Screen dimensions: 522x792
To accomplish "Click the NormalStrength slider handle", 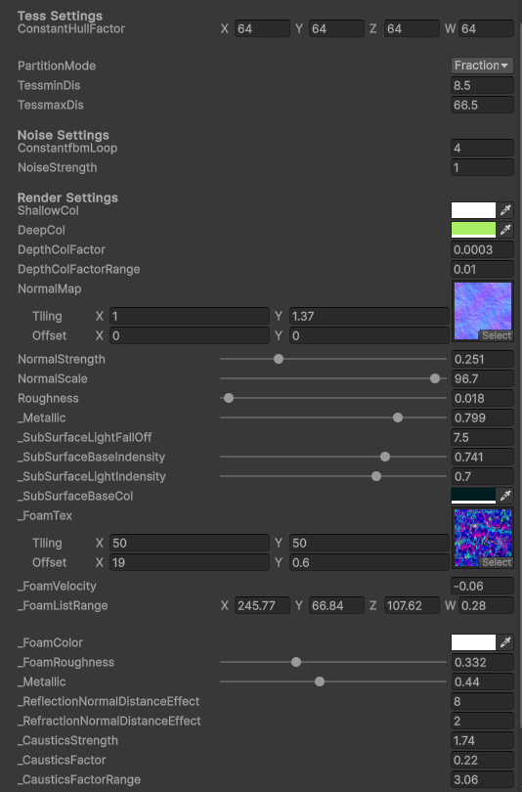I will pyautogui.click(x=279, y=359).
